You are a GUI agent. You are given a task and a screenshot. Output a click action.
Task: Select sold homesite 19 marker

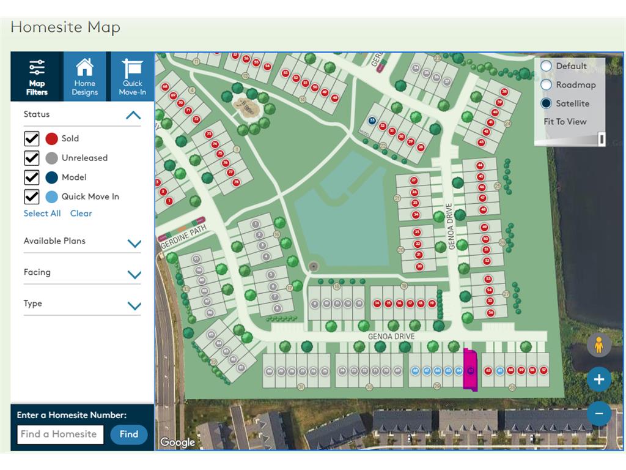click(432, 304)
